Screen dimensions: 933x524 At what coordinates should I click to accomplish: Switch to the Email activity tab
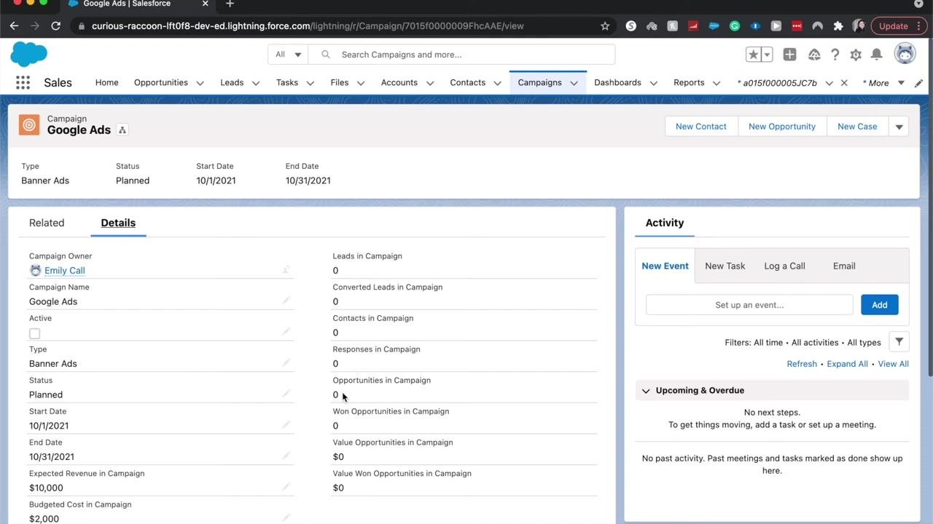point(844,266)
